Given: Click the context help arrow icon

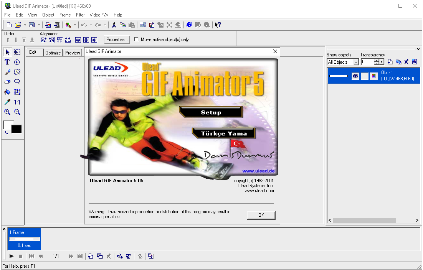Looking at the screenshot, I should click(218, 25).
